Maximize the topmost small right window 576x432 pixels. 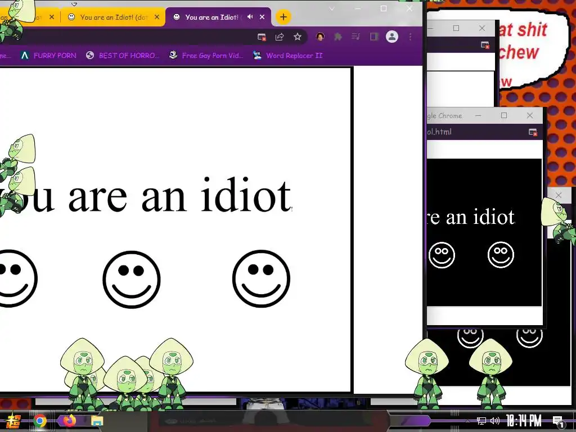click(x=456, y=28)
